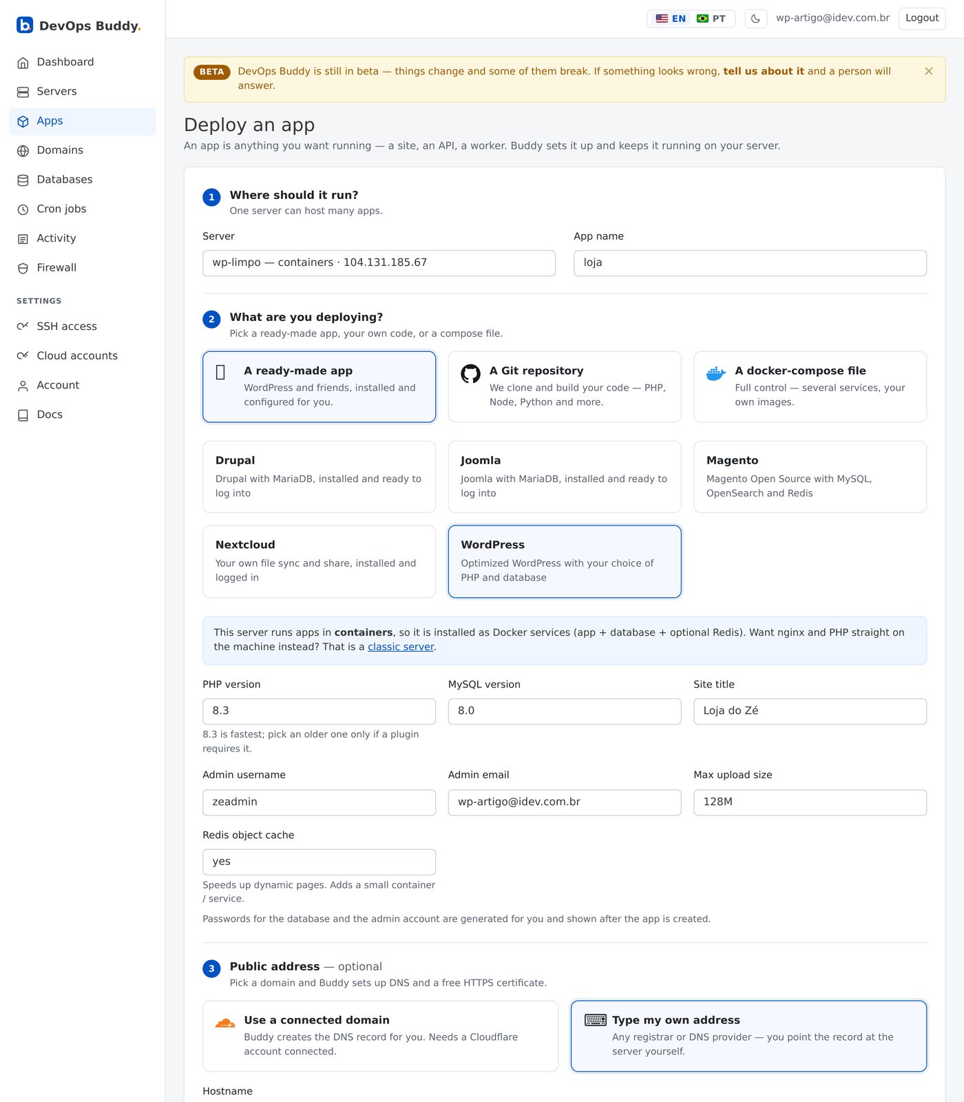Go to Servers in the sidebar
This screenshot has height=1102, width=964.
pos(83,92)
